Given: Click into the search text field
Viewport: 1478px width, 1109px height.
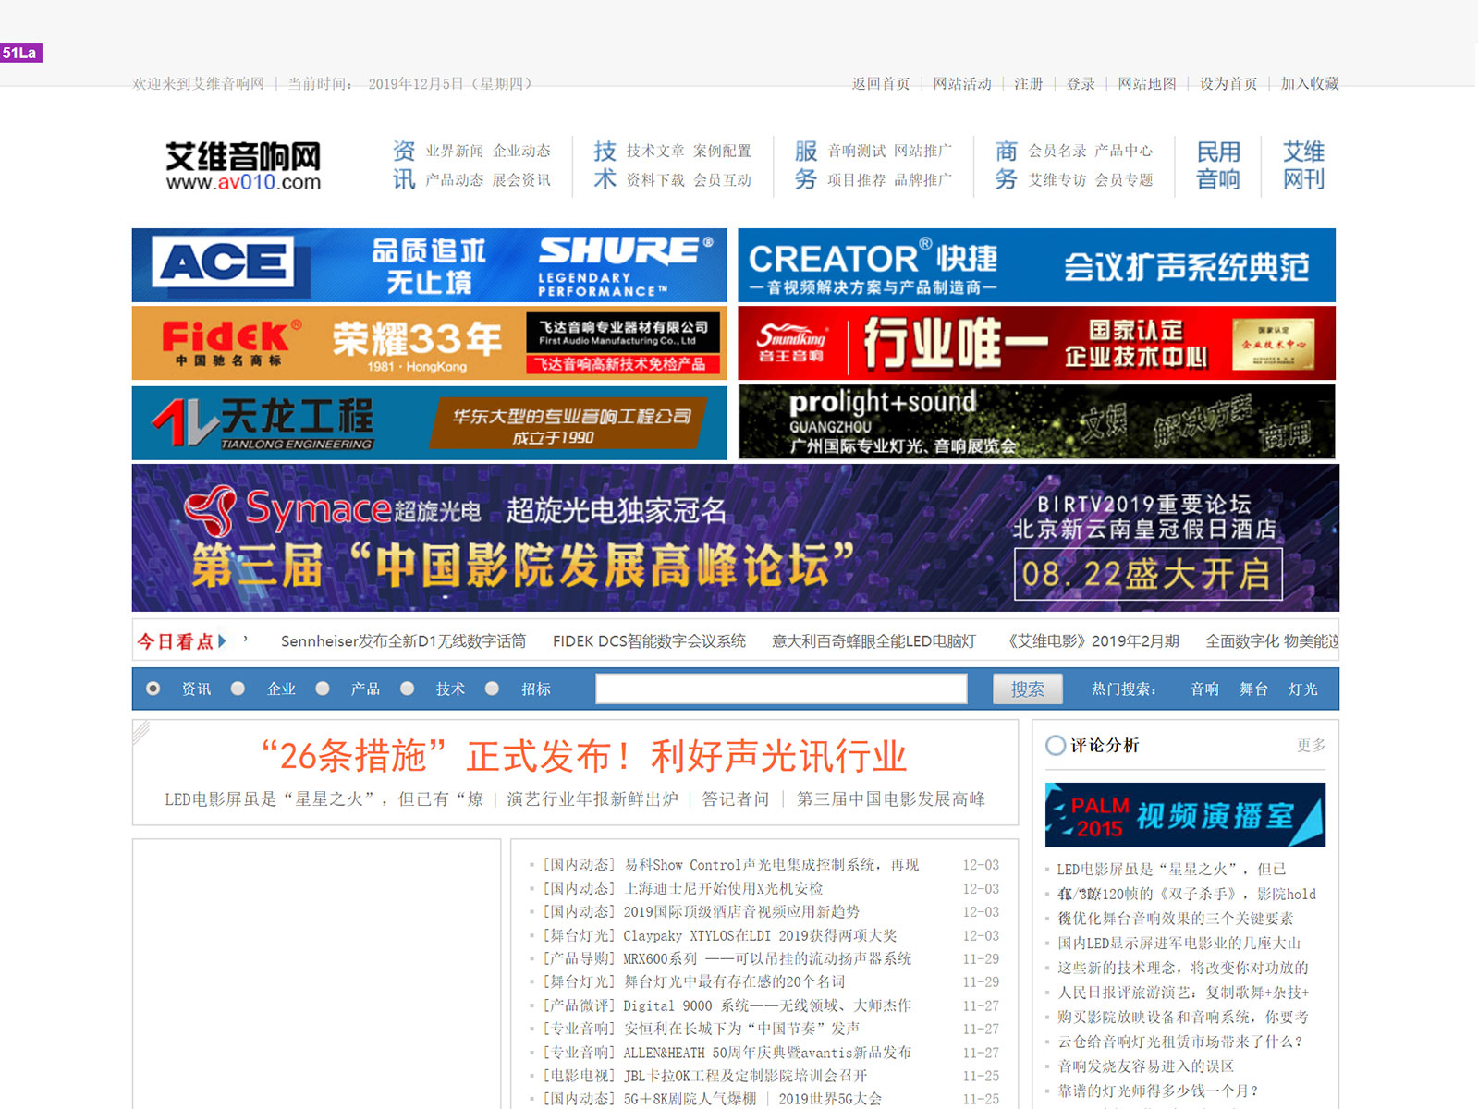Looking at the screenshot, I should 781,689.
